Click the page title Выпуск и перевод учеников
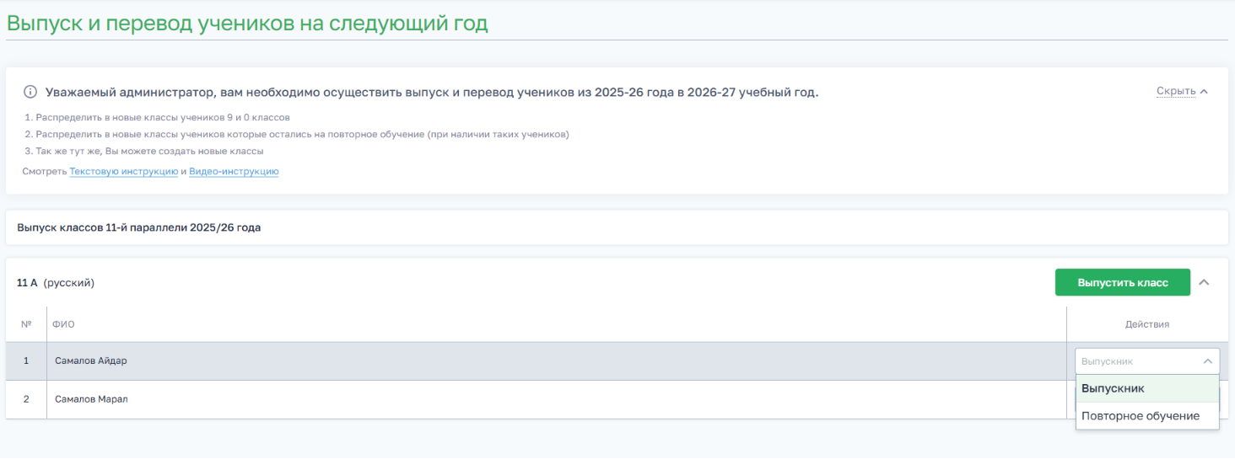The height and width of the screenshot is (459, 1235). click(x=247, y=23)
